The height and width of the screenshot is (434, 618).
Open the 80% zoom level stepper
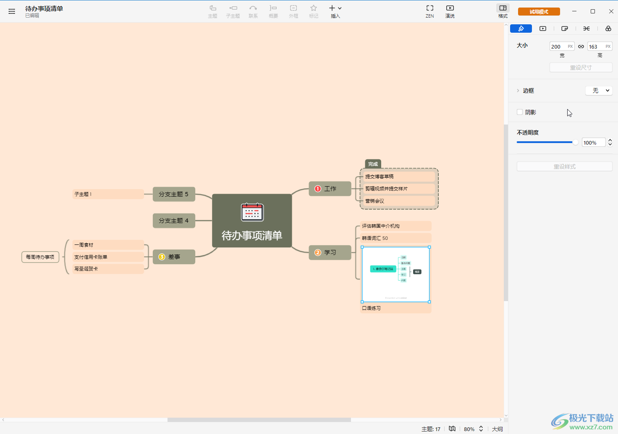[x=481, y=429]
